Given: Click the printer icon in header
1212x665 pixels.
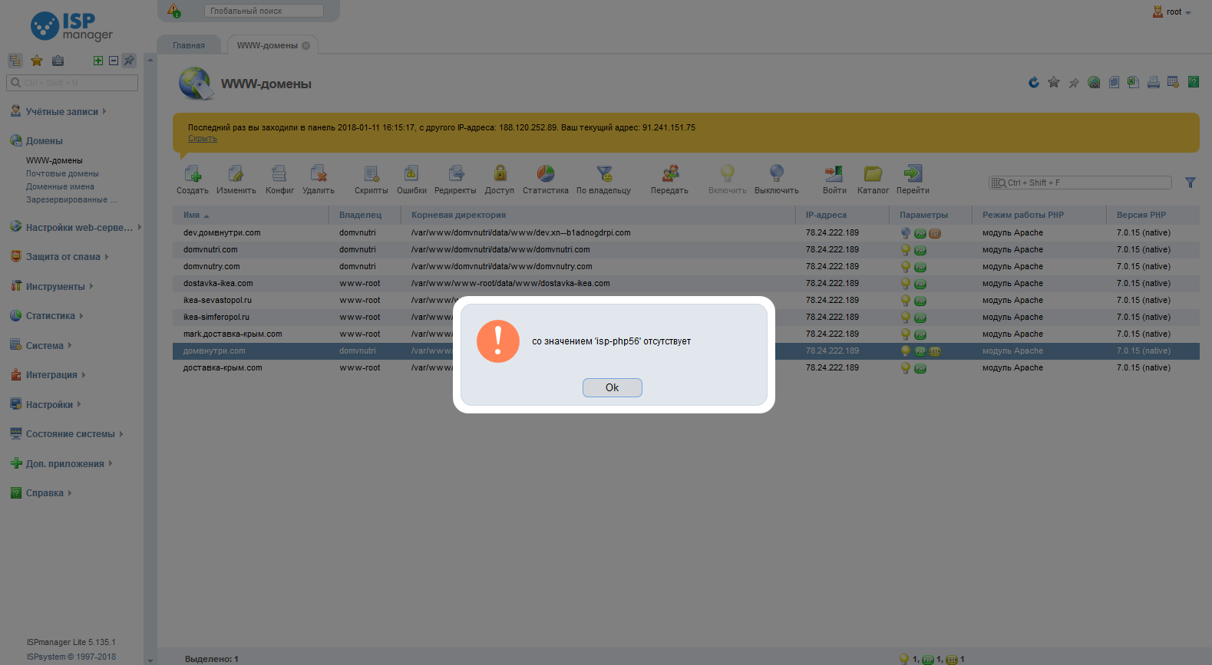Looking at the screenshot, I should pyautogui.click(x=1153, y=82).
